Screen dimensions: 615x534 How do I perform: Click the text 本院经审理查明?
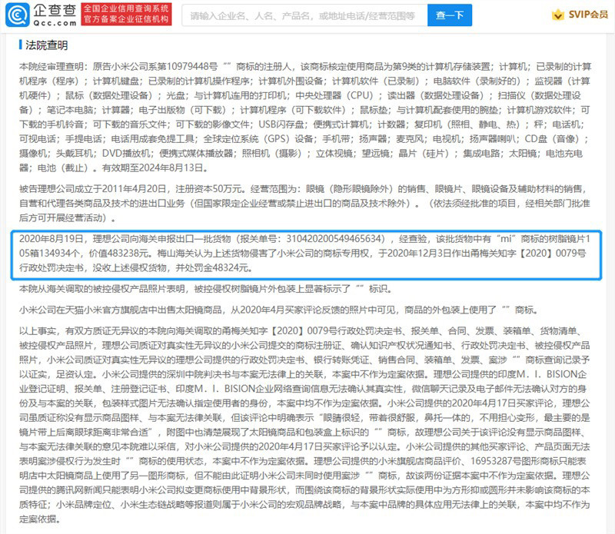pyautogui.click(x=51, y=67)
